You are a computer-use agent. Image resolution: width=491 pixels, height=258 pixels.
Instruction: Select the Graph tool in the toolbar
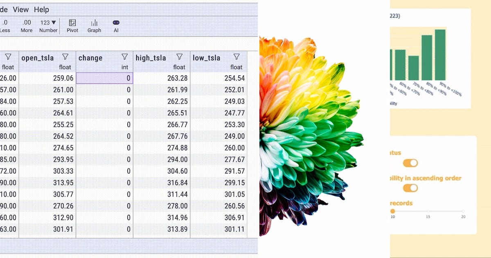pyautogui.click(x=94, y=25)
